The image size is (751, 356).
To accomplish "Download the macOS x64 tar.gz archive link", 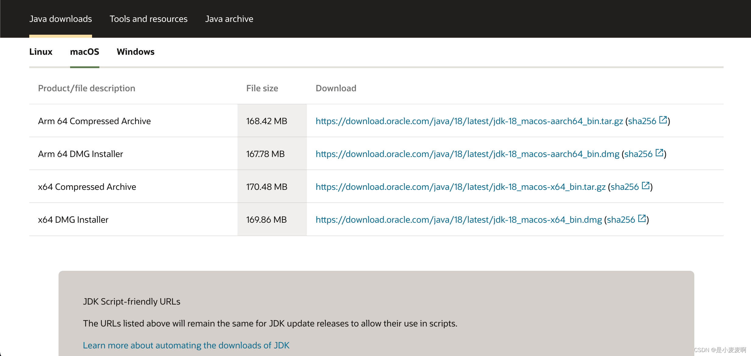I will [460, 187].
